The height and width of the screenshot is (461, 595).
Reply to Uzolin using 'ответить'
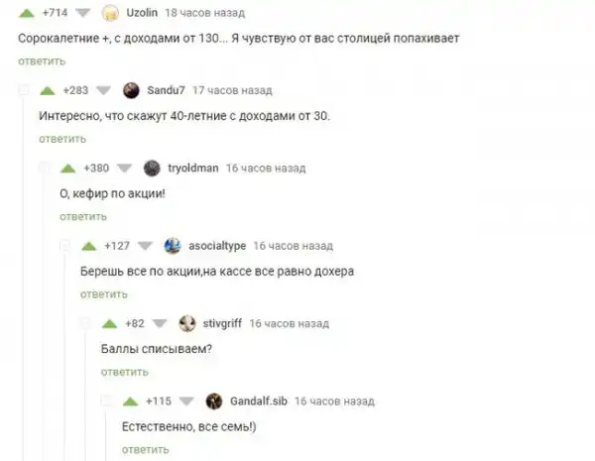coord(42,61)
